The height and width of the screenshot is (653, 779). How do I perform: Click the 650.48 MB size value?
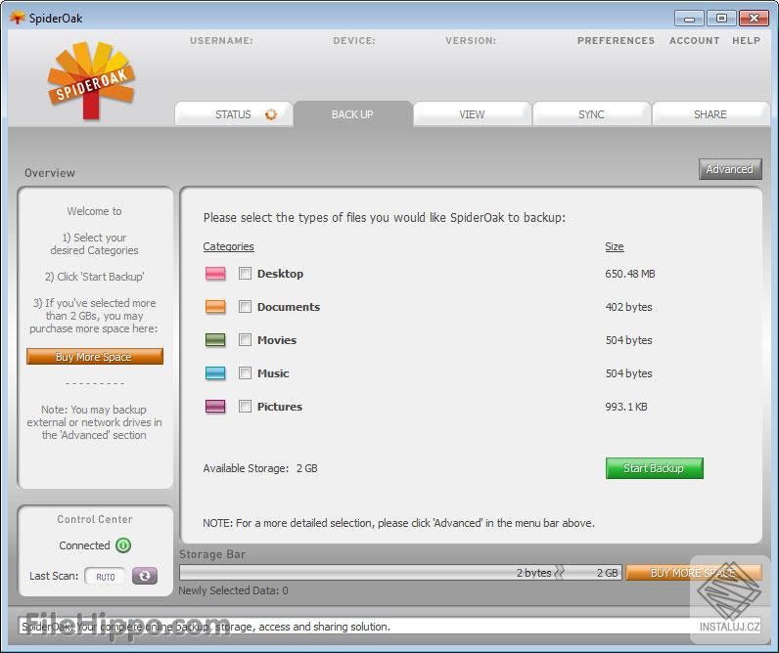(x=630, y=274)
